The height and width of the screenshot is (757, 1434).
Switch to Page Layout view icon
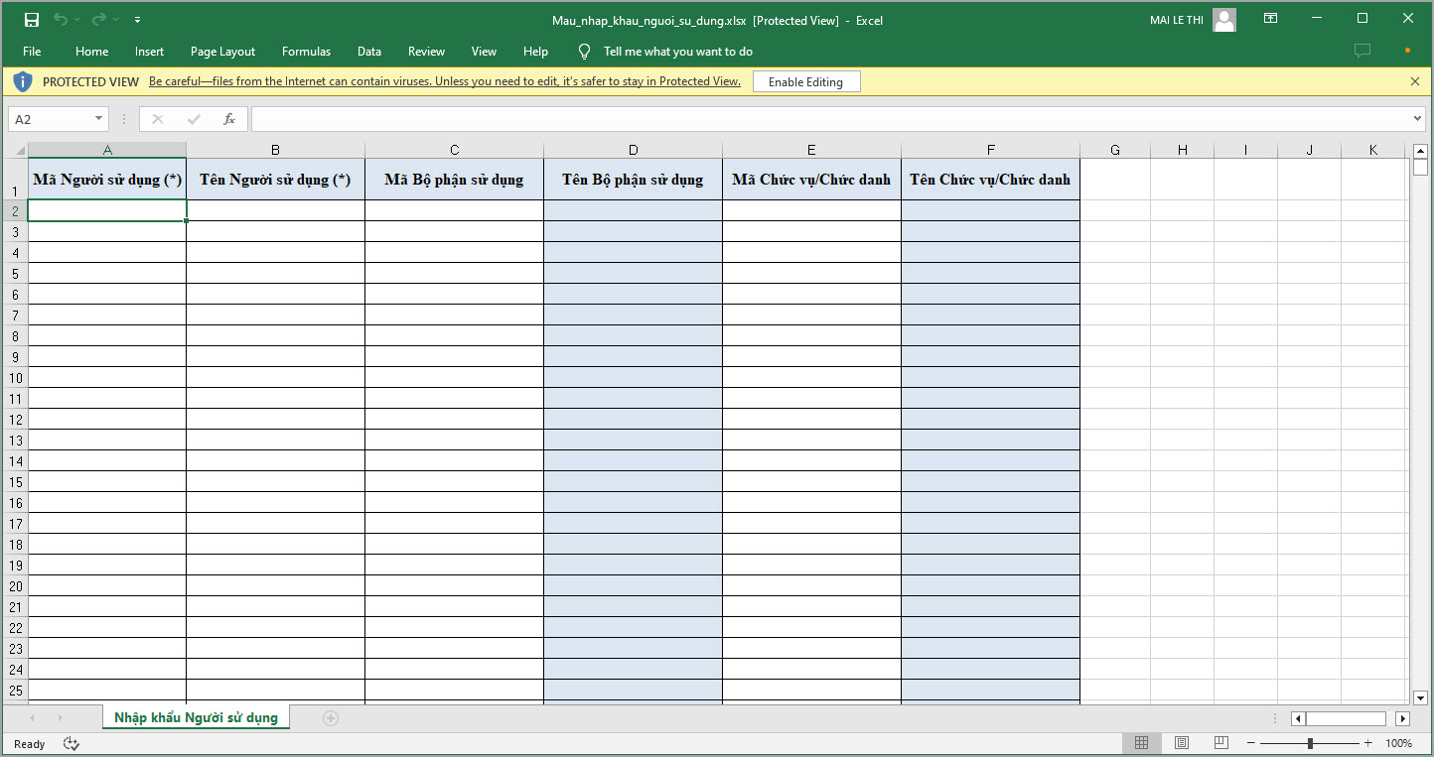pyautogui.click(x=1182, y=743)
